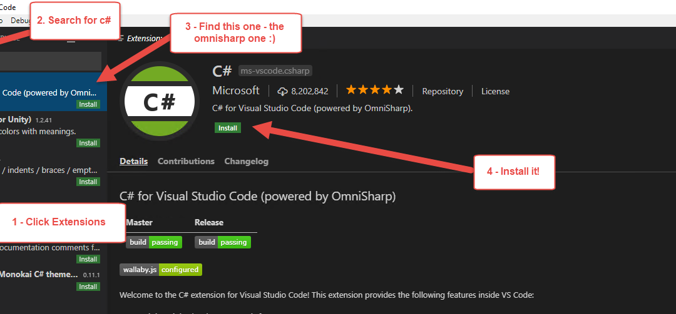Switch to the Details tab
The height and width of the screenshot is (314, 676).
[134, 161]
